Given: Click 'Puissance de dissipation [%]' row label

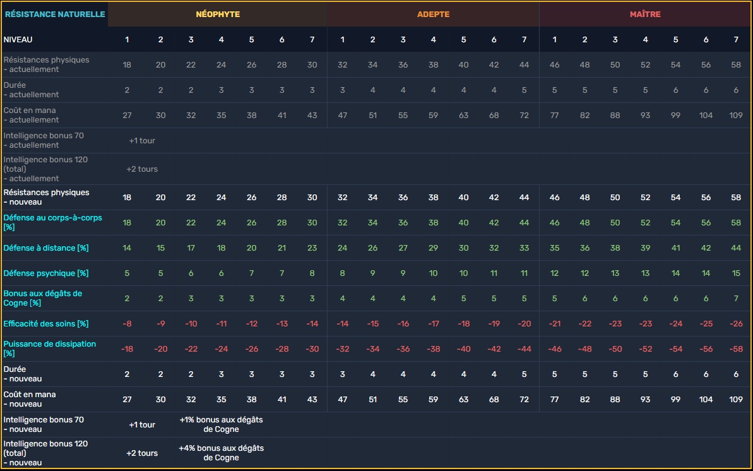Looking at the screenshot, I should tap(49, 349).
